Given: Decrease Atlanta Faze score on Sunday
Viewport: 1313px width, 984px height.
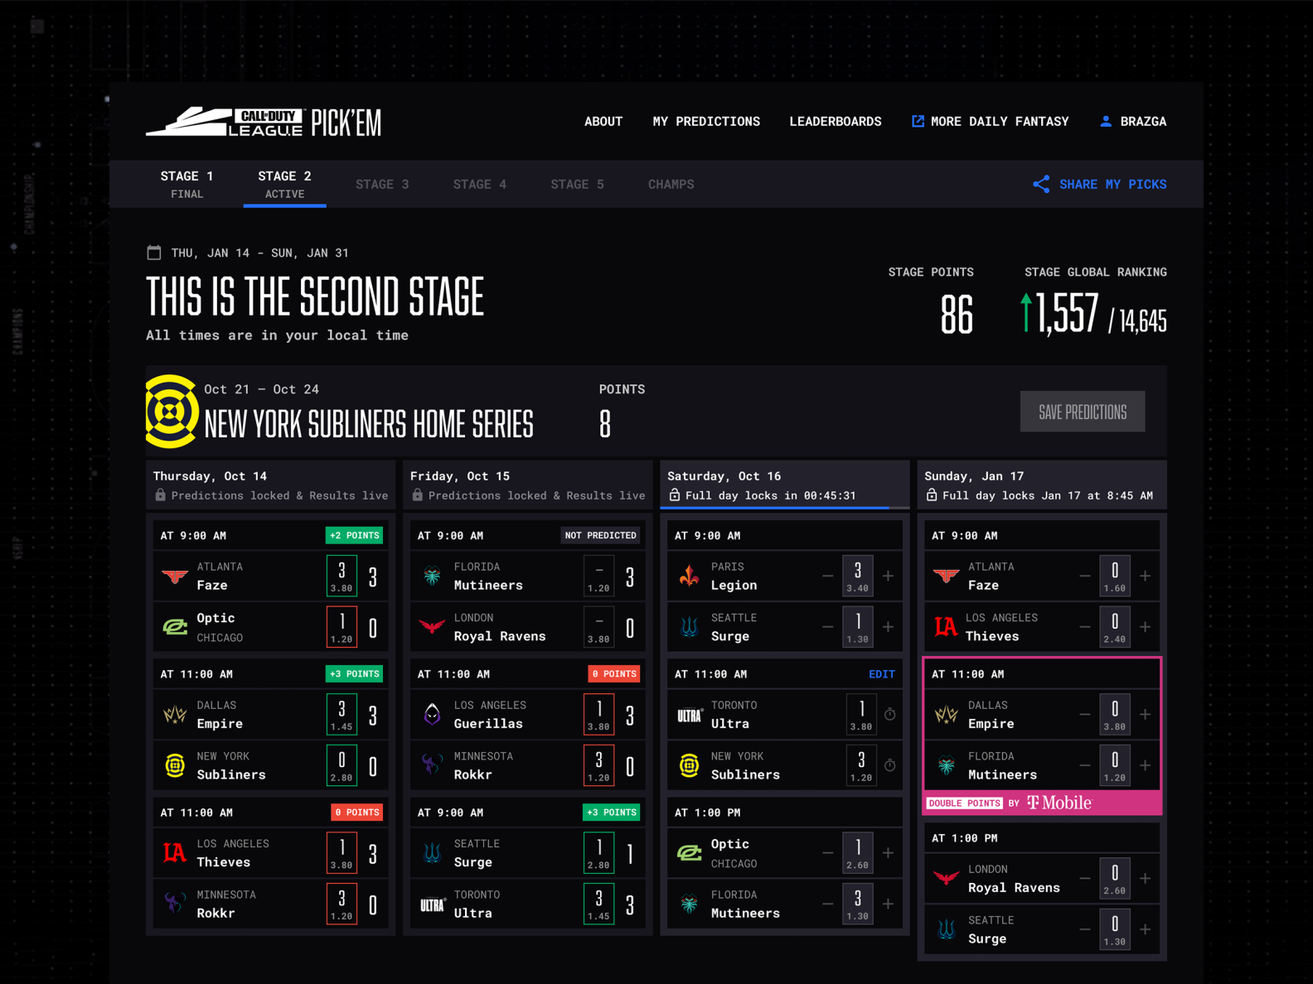Looking at the screenshot, I should coord(1084,576).
